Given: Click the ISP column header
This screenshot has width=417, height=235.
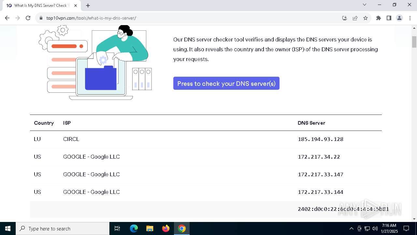Looking at the screenshot, I should [x=67, y=123].
